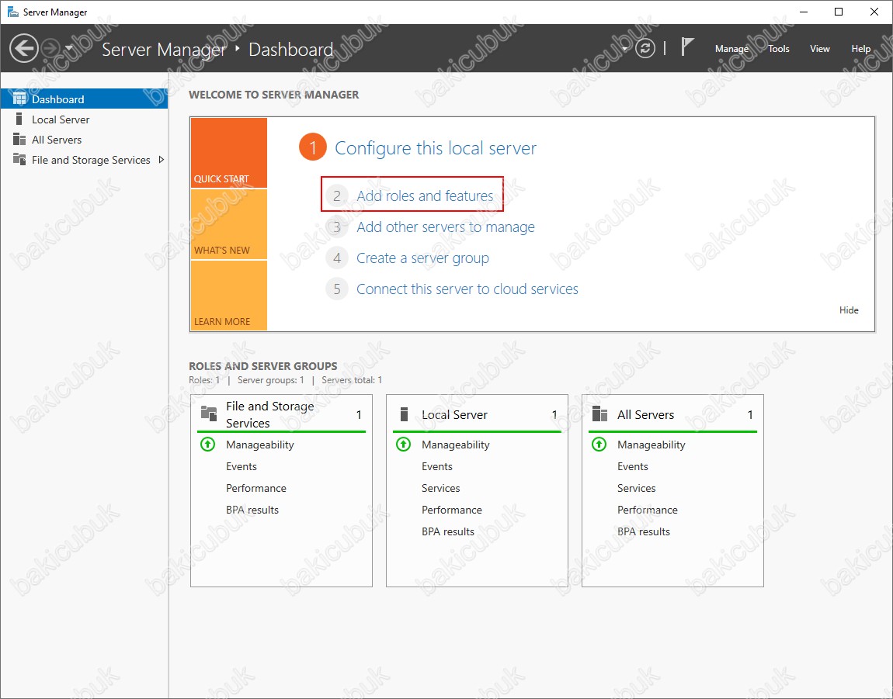Select All Servers in left navigation
Viewport: 893px width, 699px height.
point(85,140)
